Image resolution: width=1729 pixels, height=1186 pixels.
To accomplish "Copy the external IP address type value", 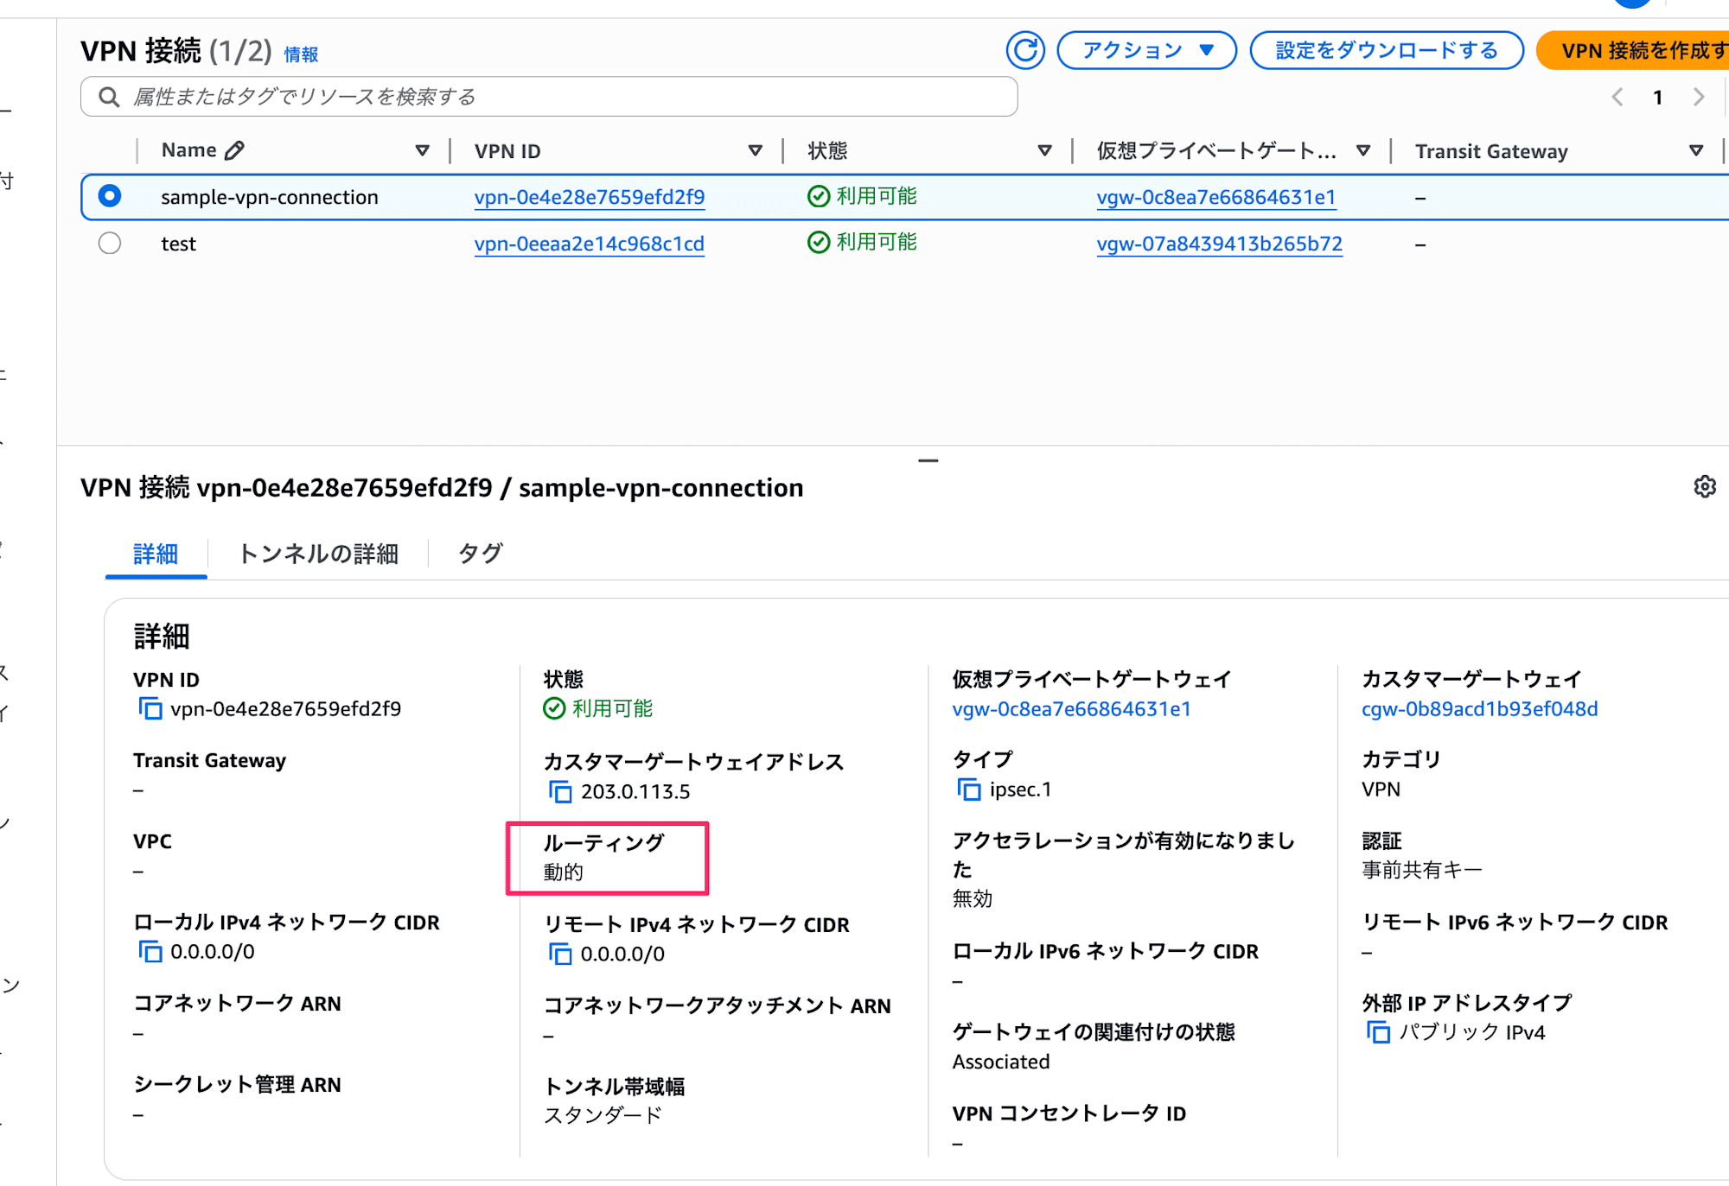I will 1378,1032.
